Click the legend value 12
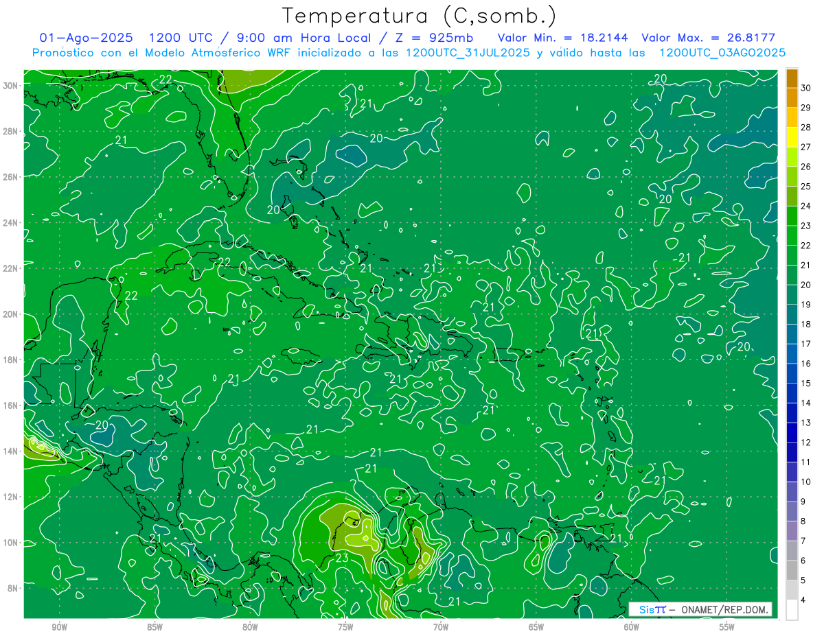 point(806,443)
